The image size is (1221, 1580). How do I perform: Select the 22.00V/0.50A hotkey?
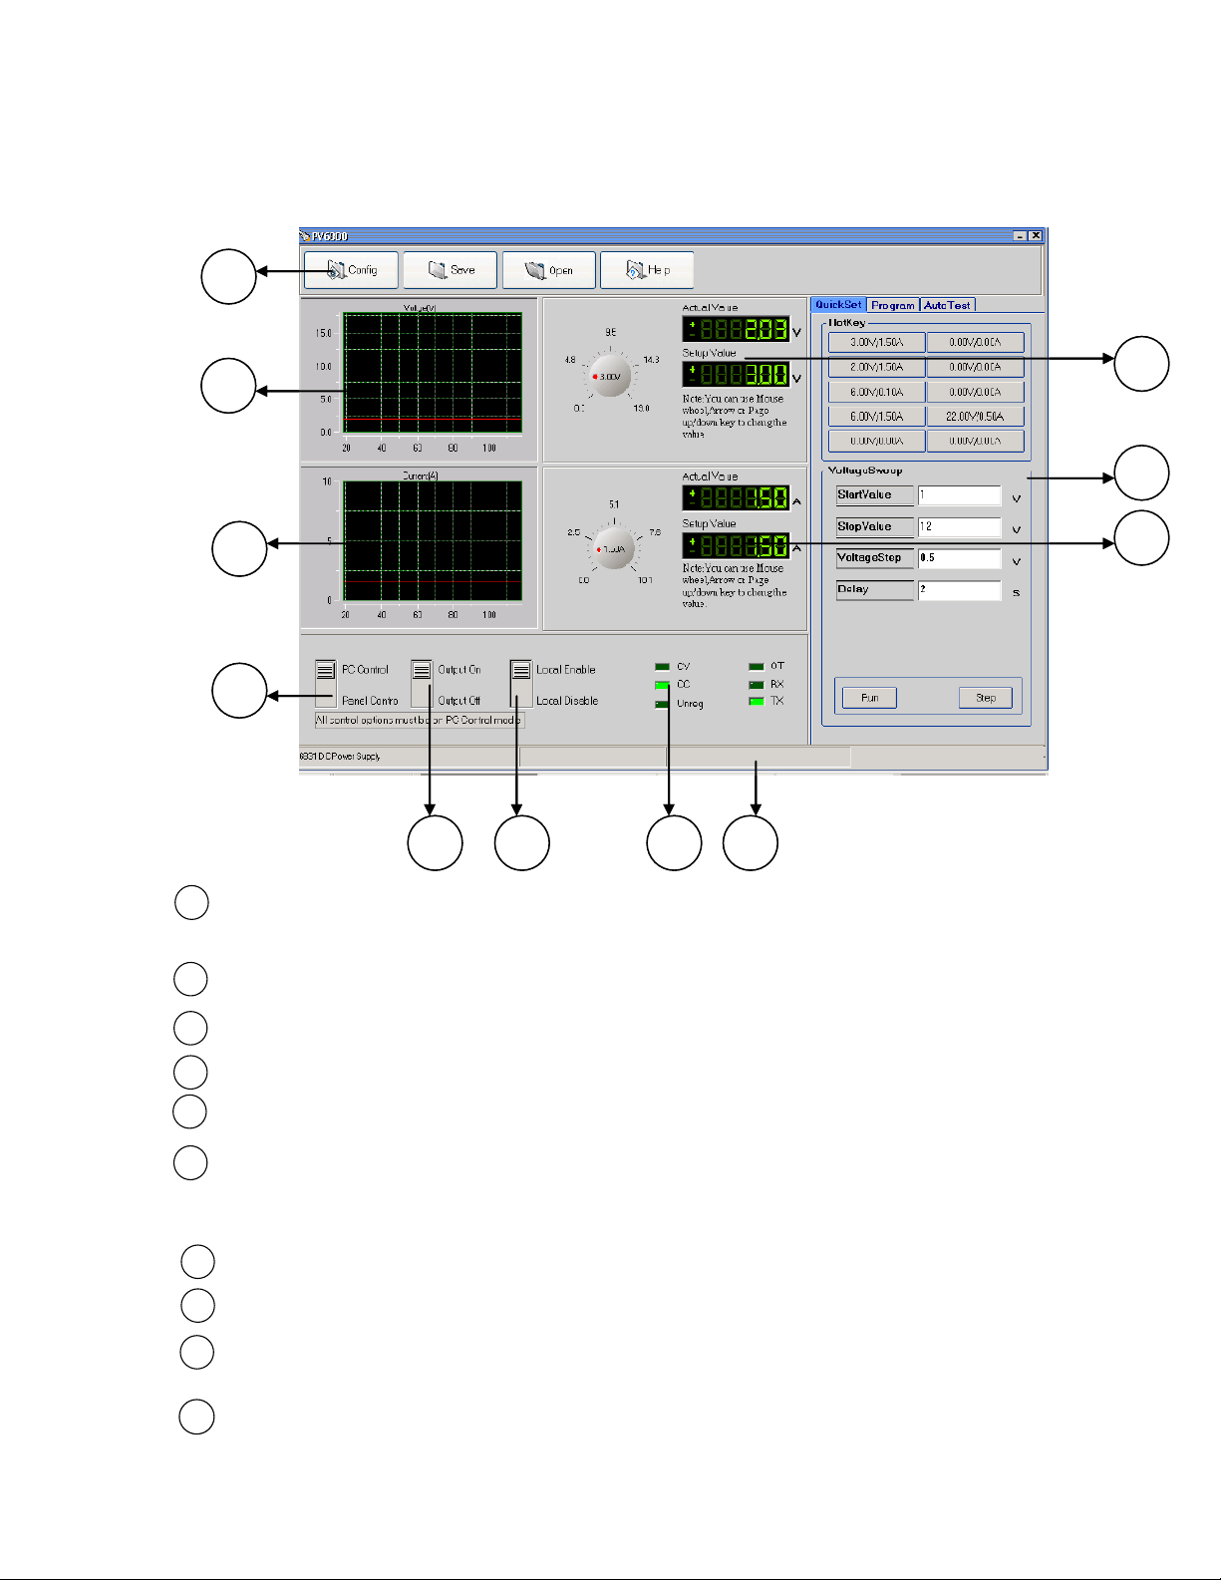tap(976, 417)
